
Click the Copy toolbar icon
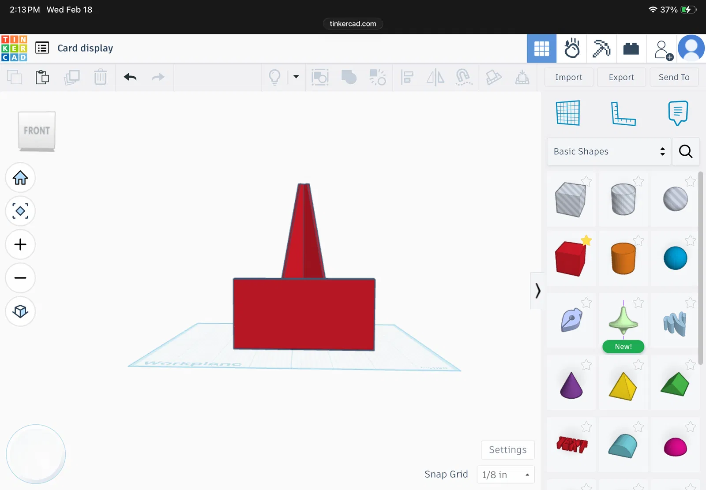[15, 77]
